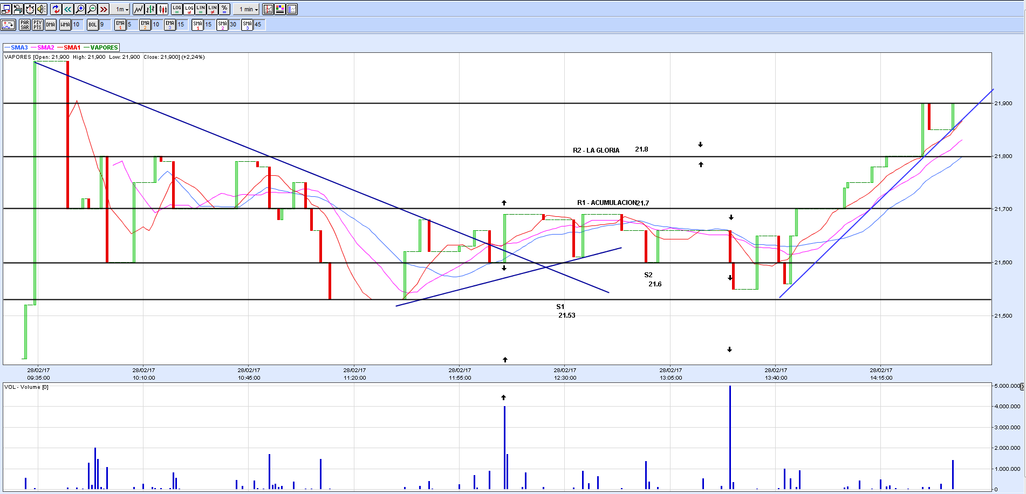
Task: Select LIN not-equal scale button
Action: (x=213, y=9)
